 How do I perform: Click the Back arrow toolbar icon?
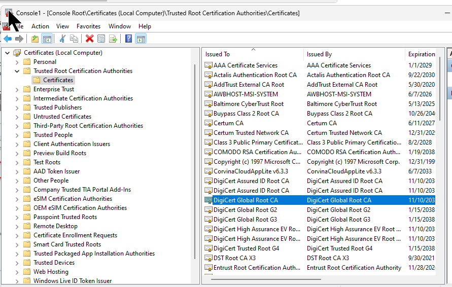[8, 39]
